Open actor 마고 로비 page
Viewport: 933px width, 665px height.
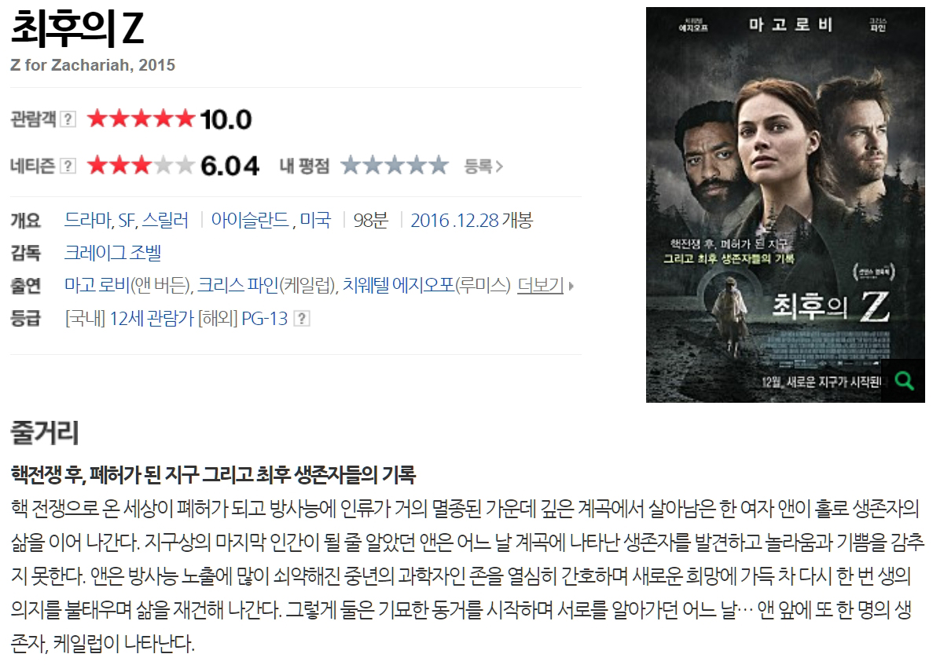[x=97, y=286]
